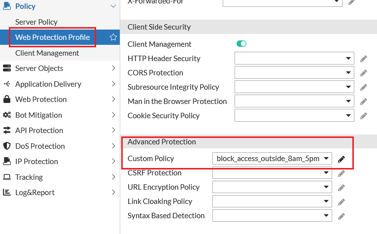Image resolution: width=377 pixels, height=234 pixels.
Task: Open the Man in the Browser Protection dropdown
Action: click(x=294, y=101)
